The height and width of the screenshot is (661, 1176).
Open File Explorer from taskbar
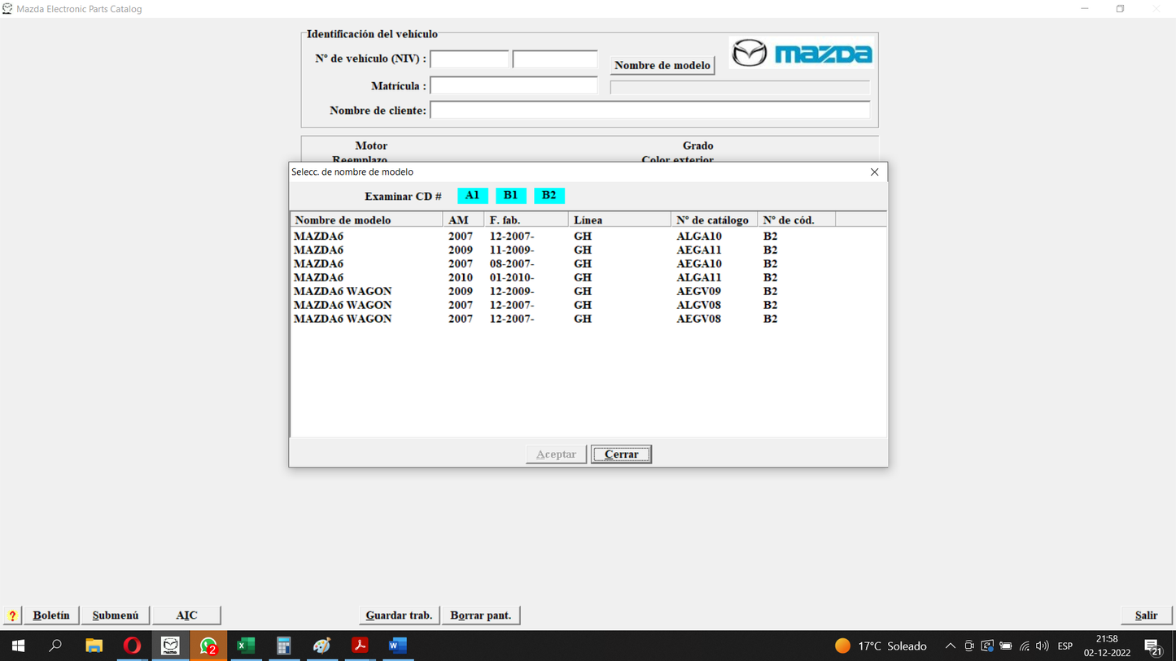[94, 646]
